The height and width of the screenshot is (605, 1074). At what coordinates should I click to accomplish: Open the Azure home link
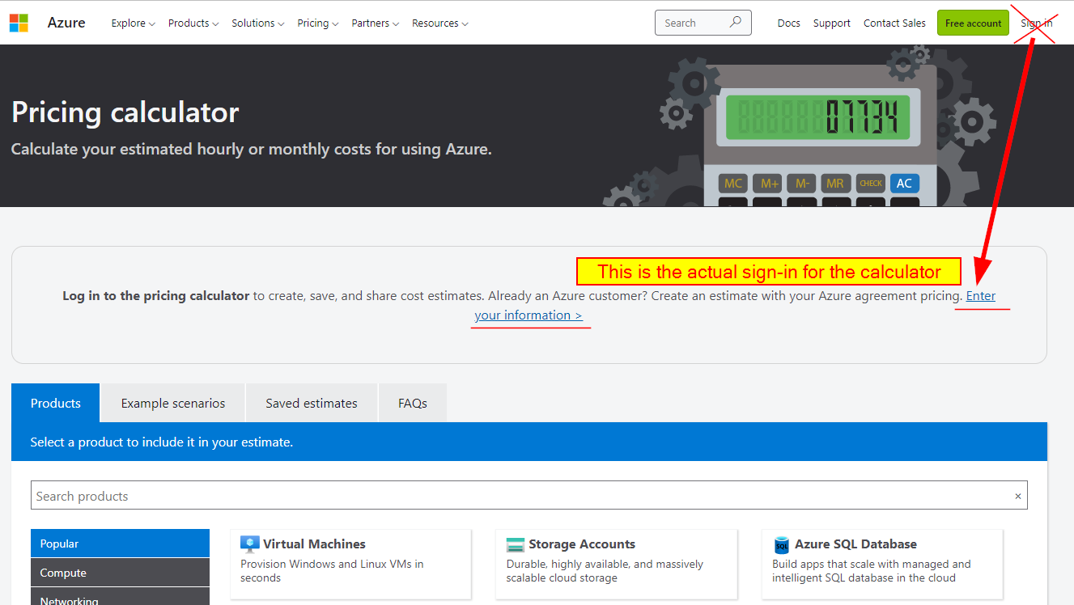click(x=66, y=23)
